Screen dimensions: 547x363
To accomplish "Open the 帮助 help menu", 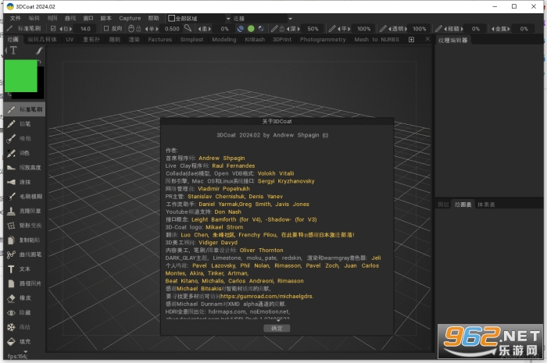I will click(x=153, y=18).
